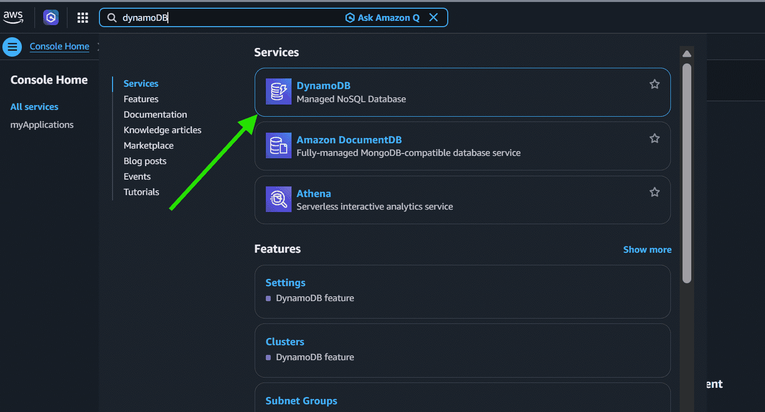765x412 pixels.
Task: Open the Settings DynamoDB feature
Action: click(x=285, y=283)
